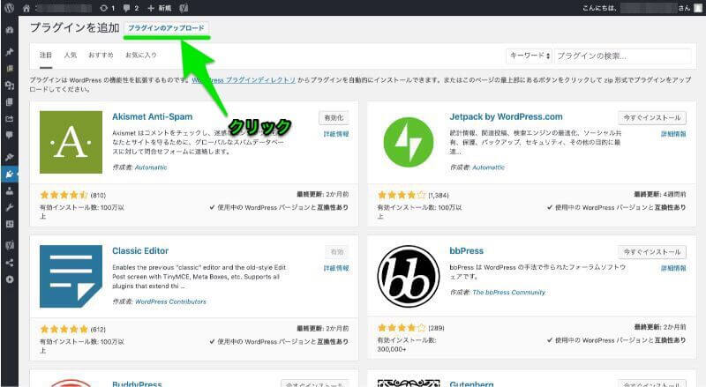
Task: Open the Classic Editor title link
Action: point(140,250)
